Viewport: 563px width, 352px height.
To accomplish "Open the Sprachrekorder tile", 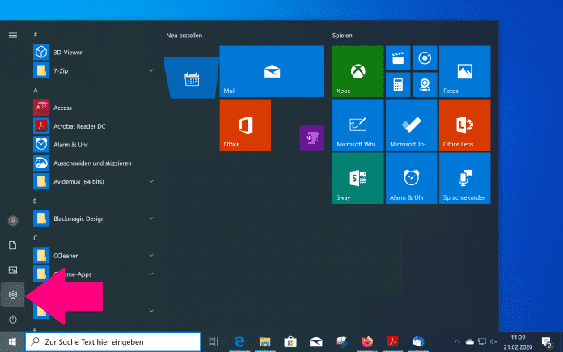I will (464, 178).
